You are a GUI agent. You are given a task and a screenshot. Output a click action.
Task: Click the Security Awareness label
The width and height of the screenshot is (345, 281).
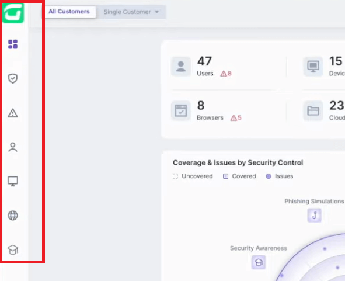[x=259, y=248]
